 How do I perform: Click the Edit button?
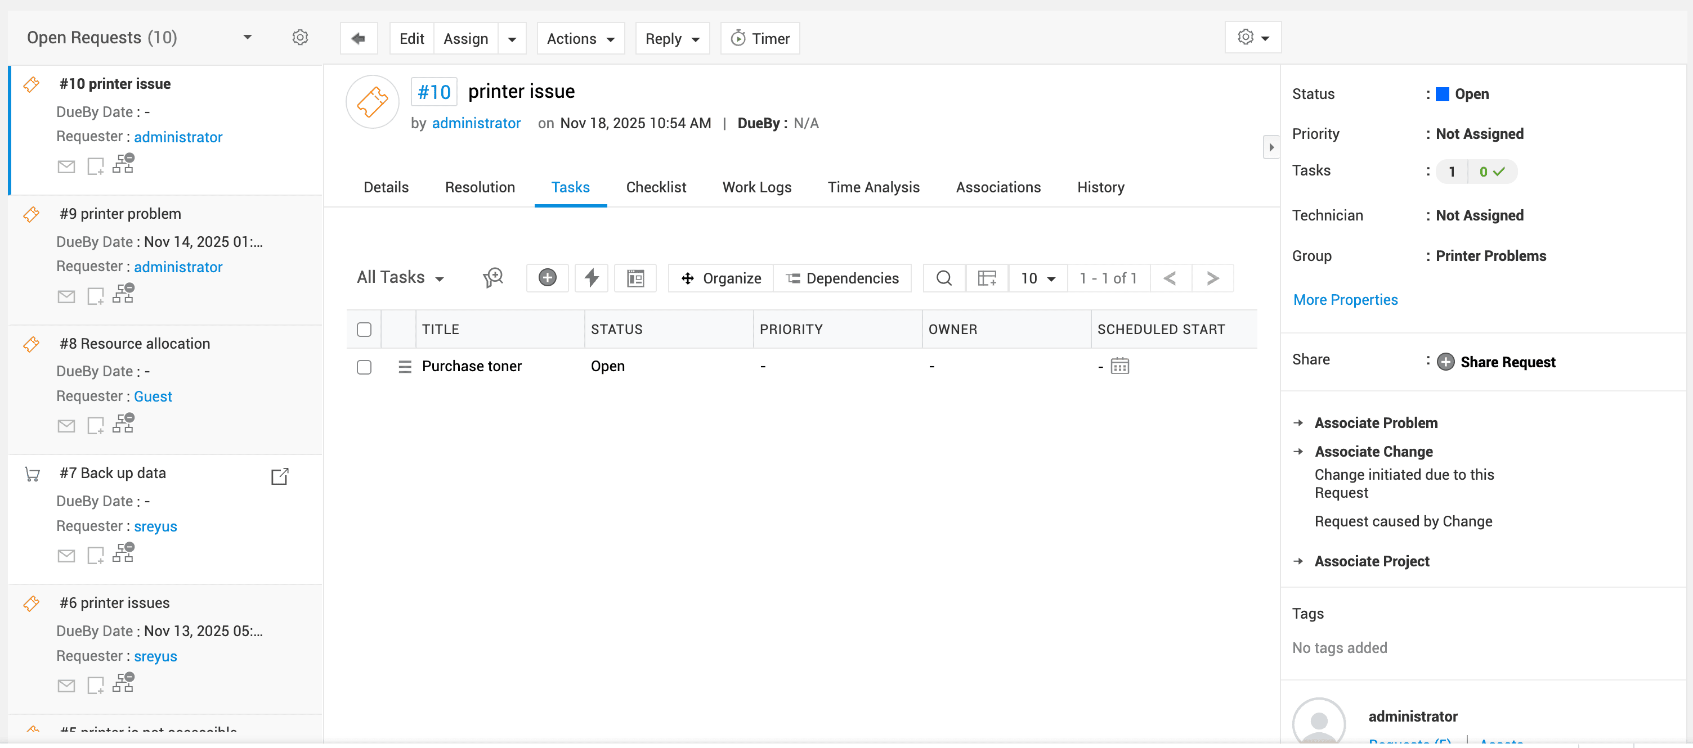(411, 39)
